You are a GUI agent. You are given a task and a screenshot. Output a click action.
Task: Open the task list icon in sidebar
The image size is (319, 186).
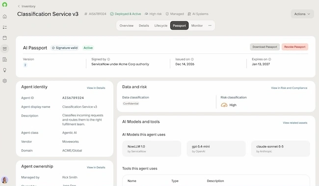(5, 27)
